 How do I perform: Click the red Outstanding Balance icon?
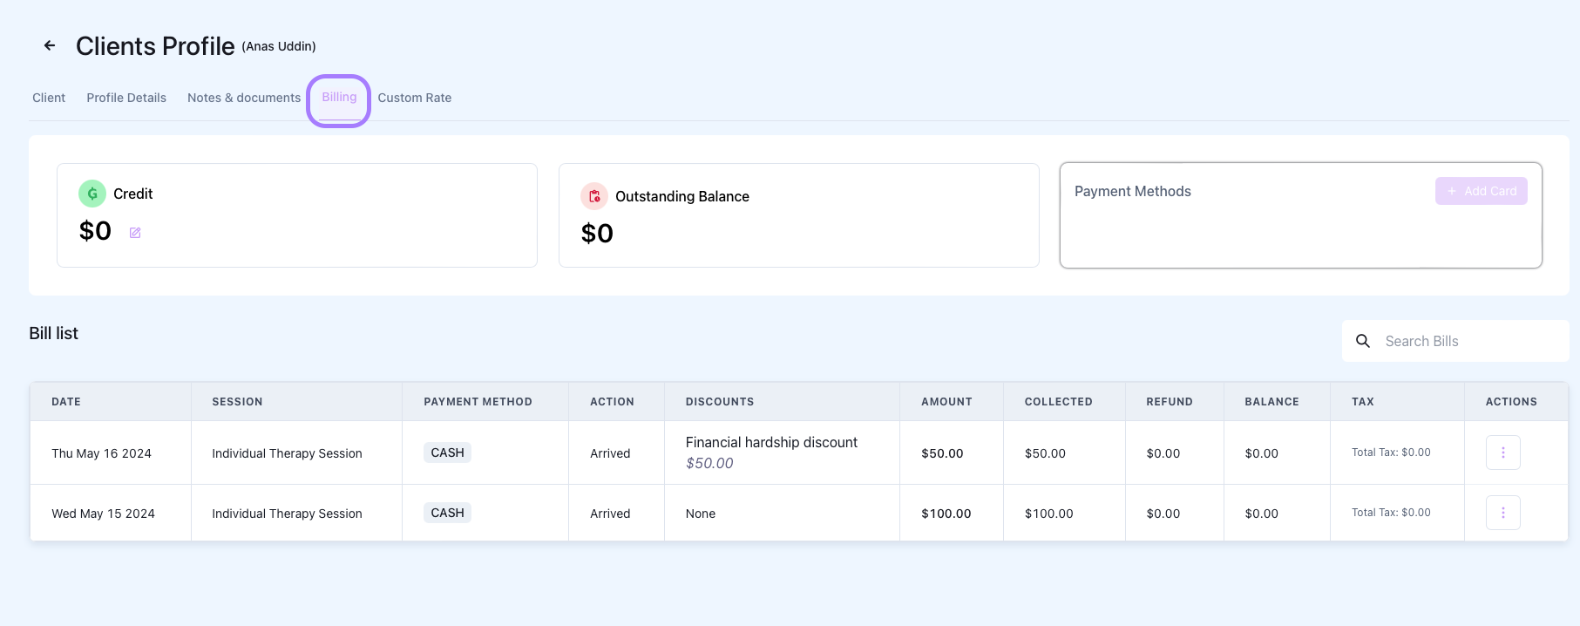point(594,196)
